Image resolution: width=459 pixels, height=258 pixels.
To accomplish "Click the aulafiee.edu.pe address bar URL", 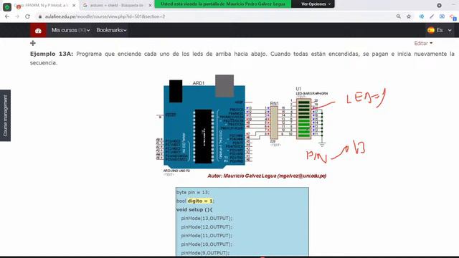I will (105, 16).
